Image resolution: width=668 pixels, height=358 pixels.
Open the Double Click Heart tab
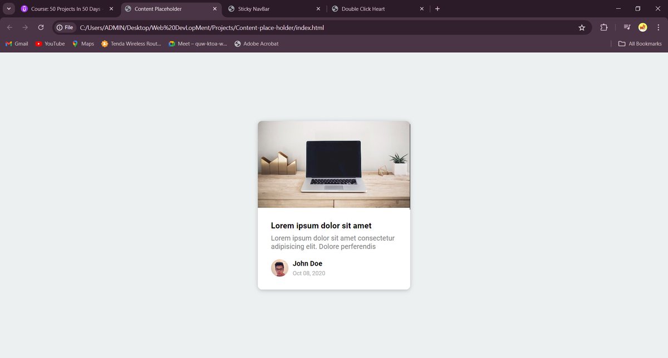[x=379, y=9]
